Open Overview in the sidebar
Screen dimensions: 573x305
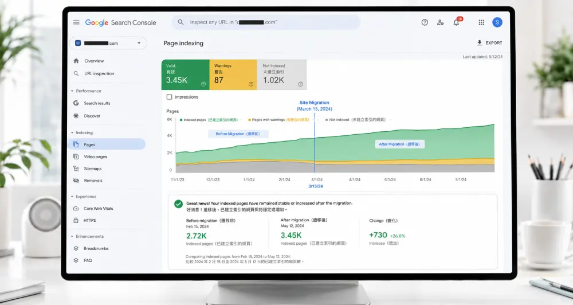point(94,61)
